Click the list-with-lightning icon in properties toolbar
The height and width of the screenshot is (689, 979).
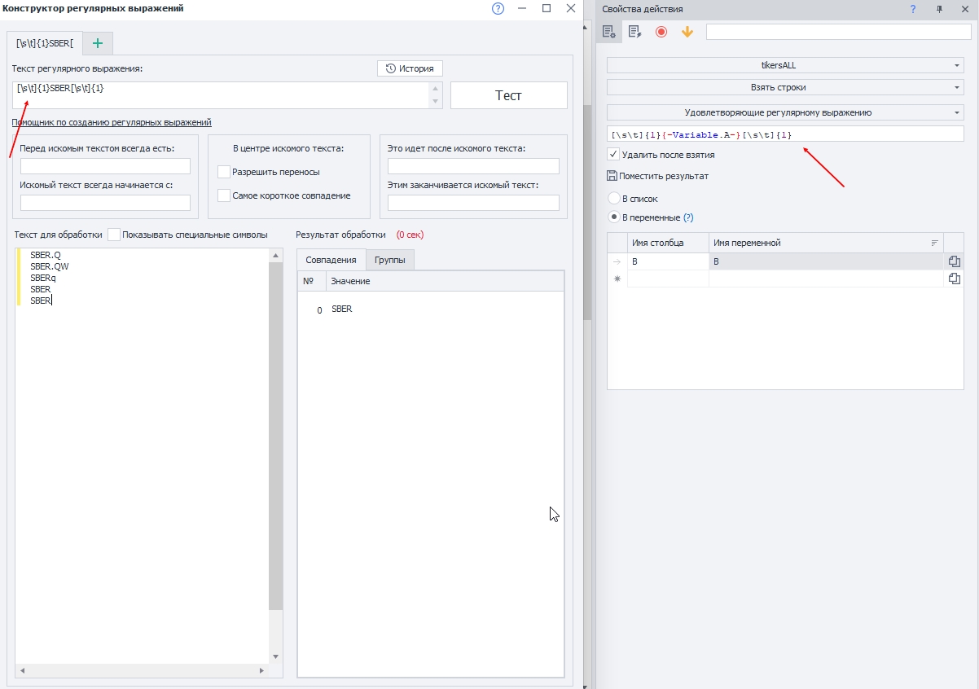pyautogui.click(x=634, y=32)
